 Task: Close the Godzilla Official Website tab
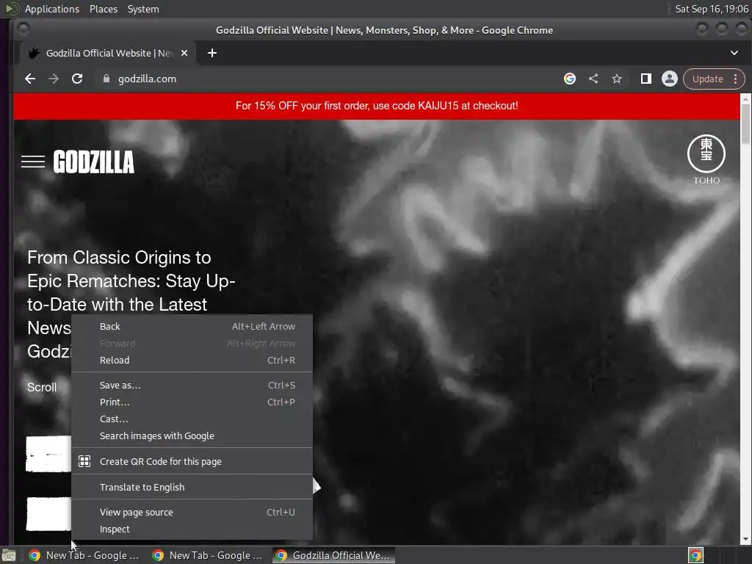click(184, 53)
